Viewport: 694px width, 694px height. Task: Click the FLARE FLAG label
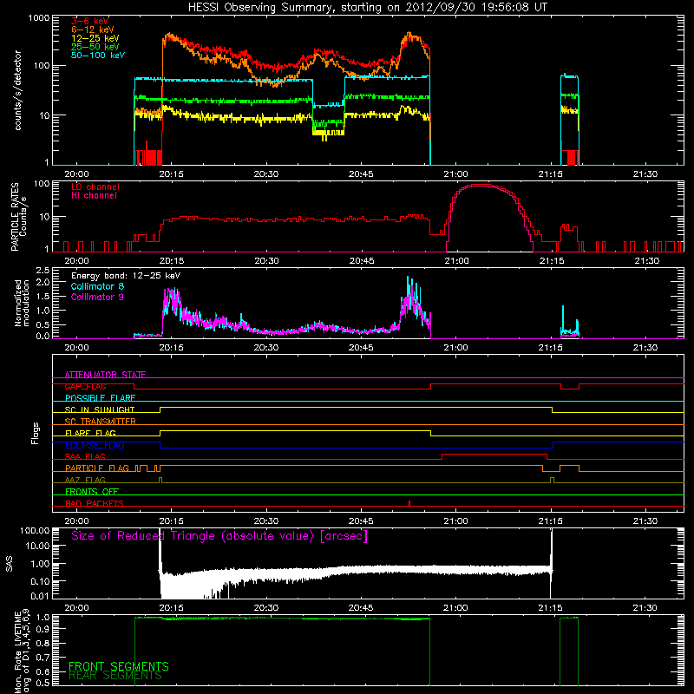90,433
